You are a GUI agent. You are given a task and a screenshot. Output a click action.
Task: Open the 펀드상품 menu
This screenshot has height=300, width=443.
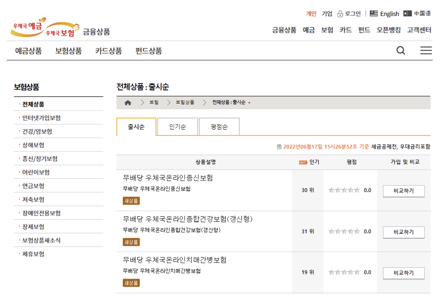[x=149, y=51]
